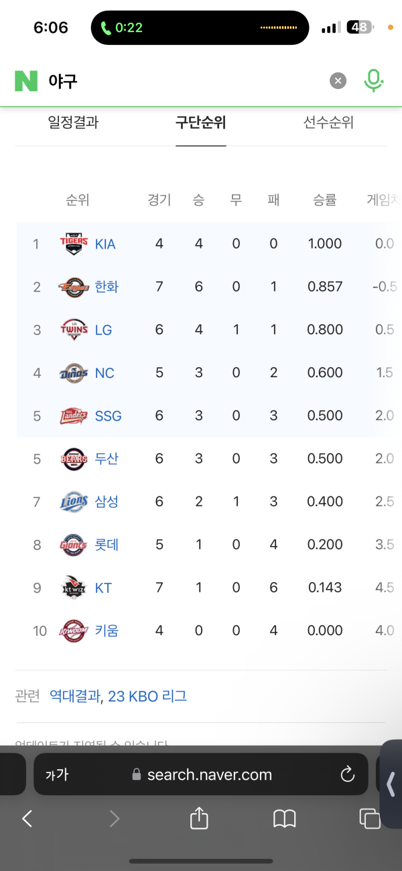Viewport: 402px width, 871px height.
Task: Open the KIA Tigers team logo
Action: [x=74, y=244]
